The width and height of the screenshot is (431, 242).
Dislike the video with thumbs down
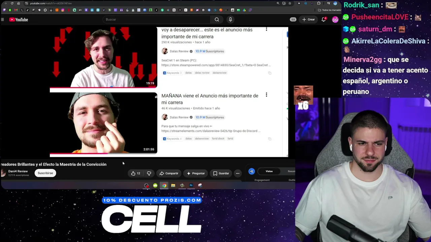coord(149,173)
